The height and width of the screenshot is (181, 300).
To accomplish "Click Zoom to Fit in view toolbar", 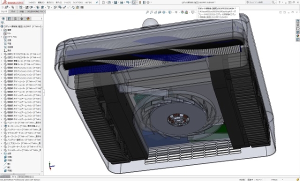I will coord(147,12).
